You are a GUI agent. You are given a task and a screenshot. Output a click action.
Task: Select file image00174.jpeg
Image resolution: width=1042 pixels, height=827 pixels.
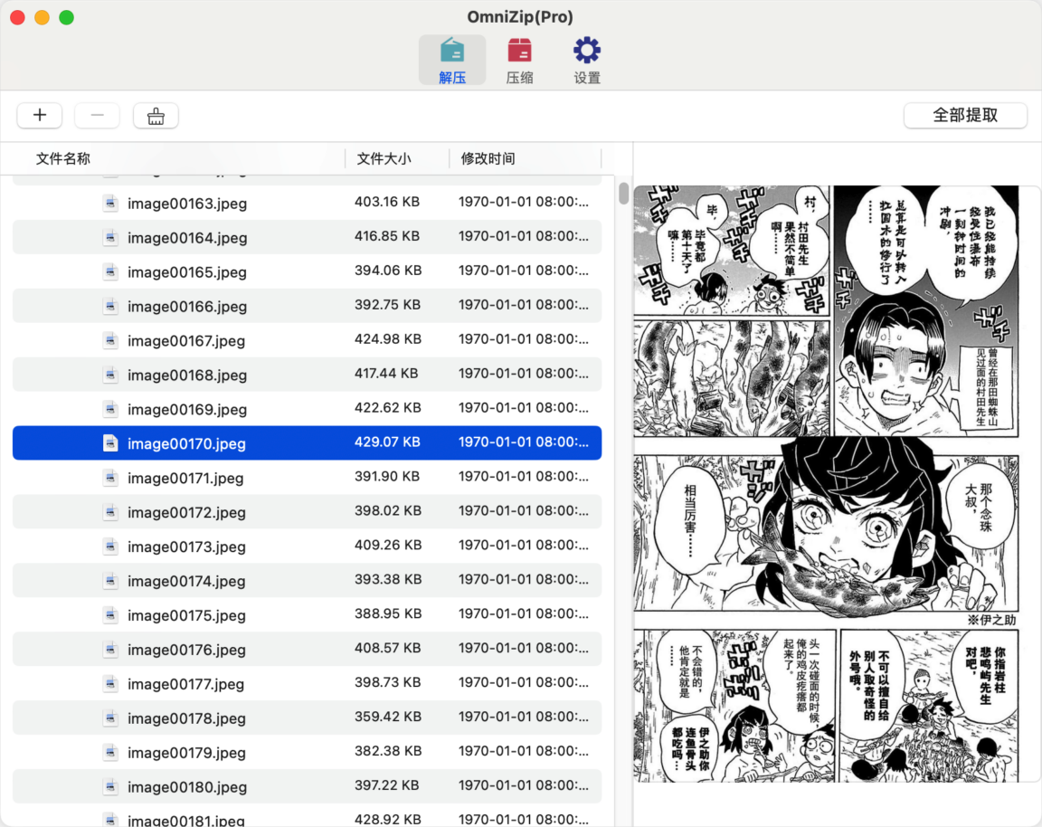point(307,581)
